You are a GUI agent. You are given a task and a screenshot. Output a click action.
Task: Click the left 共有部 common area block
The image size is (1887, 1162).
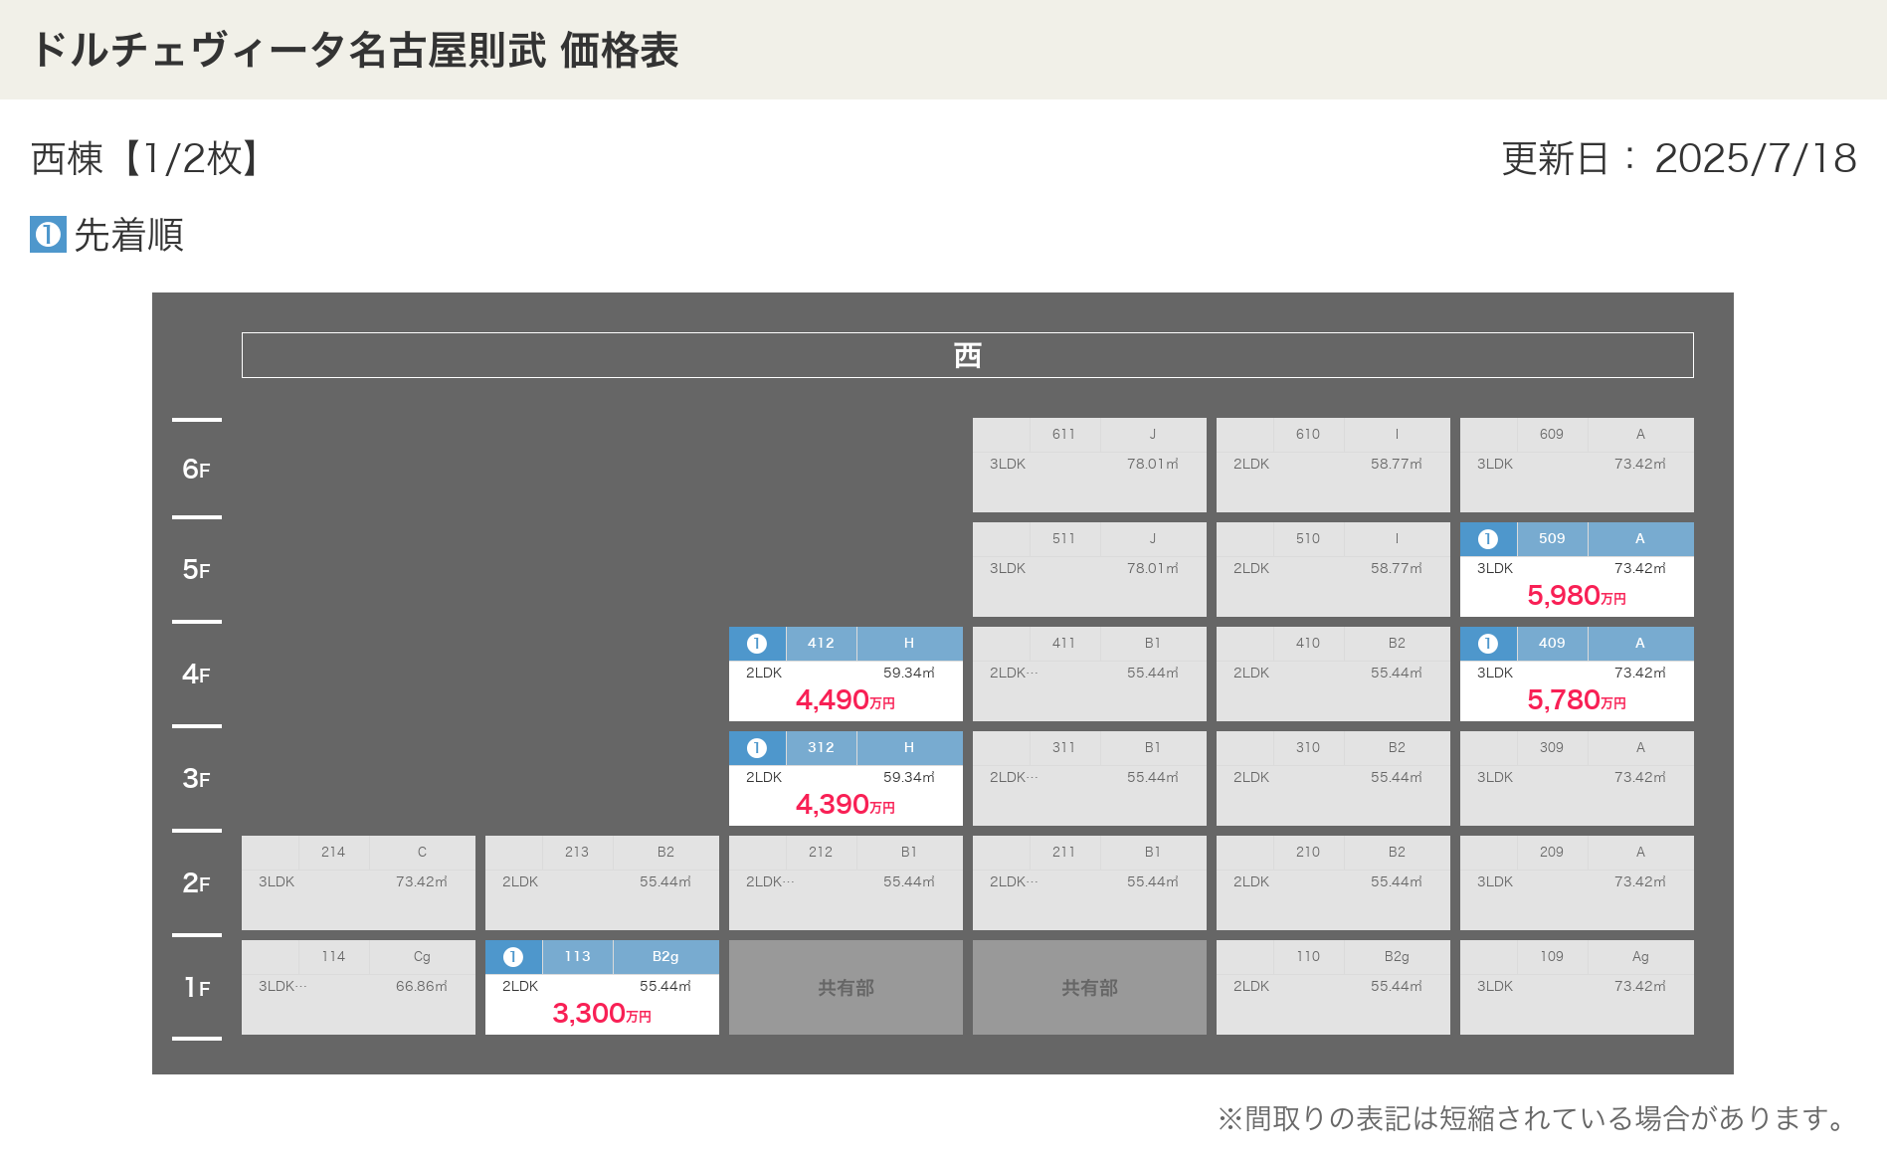coord(846,988)
